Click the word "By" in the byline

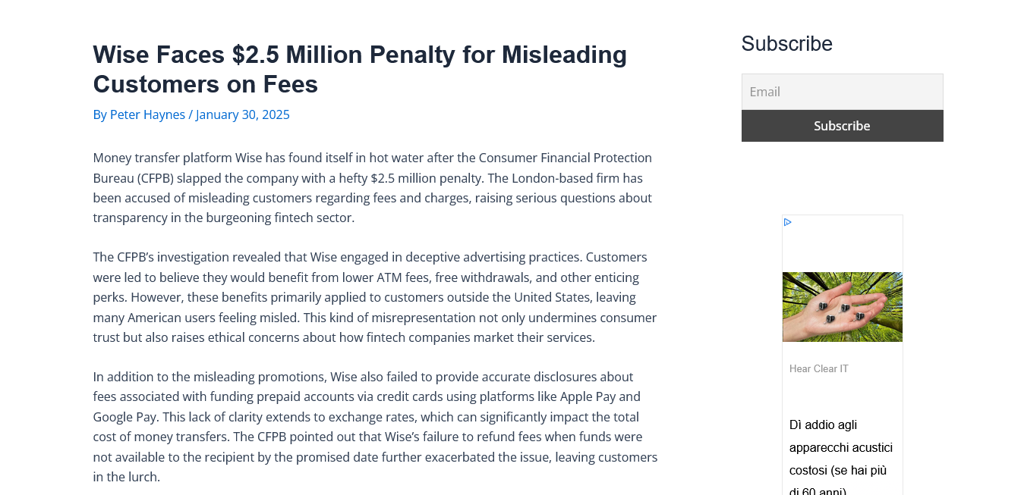click(99, 114)
